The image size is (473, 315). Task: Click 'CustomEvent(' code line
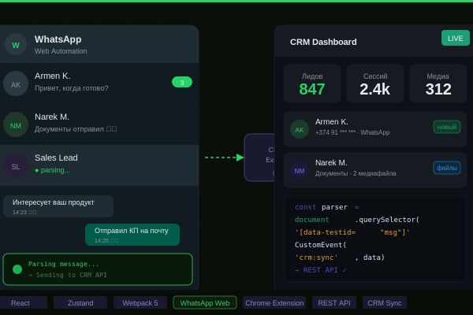tap(320, 245)
